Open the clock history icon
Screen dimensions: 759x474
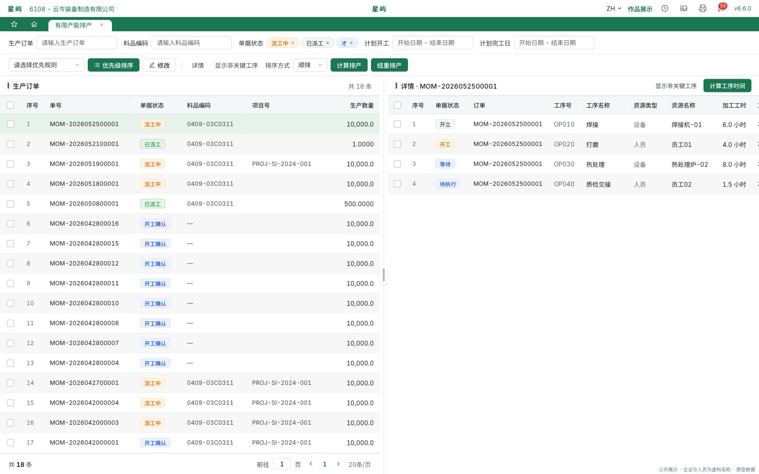[x=665, y=9]
